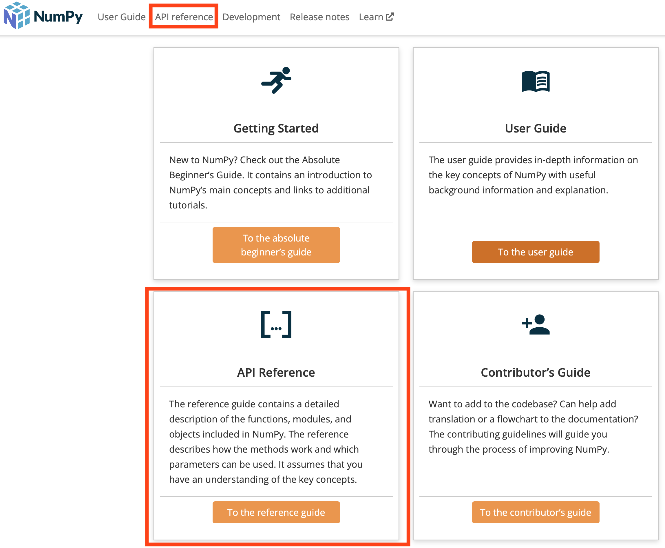Click the NumPy cube logo icon
The height and width of the screenshot is (548, 665).
click(17, 15)
